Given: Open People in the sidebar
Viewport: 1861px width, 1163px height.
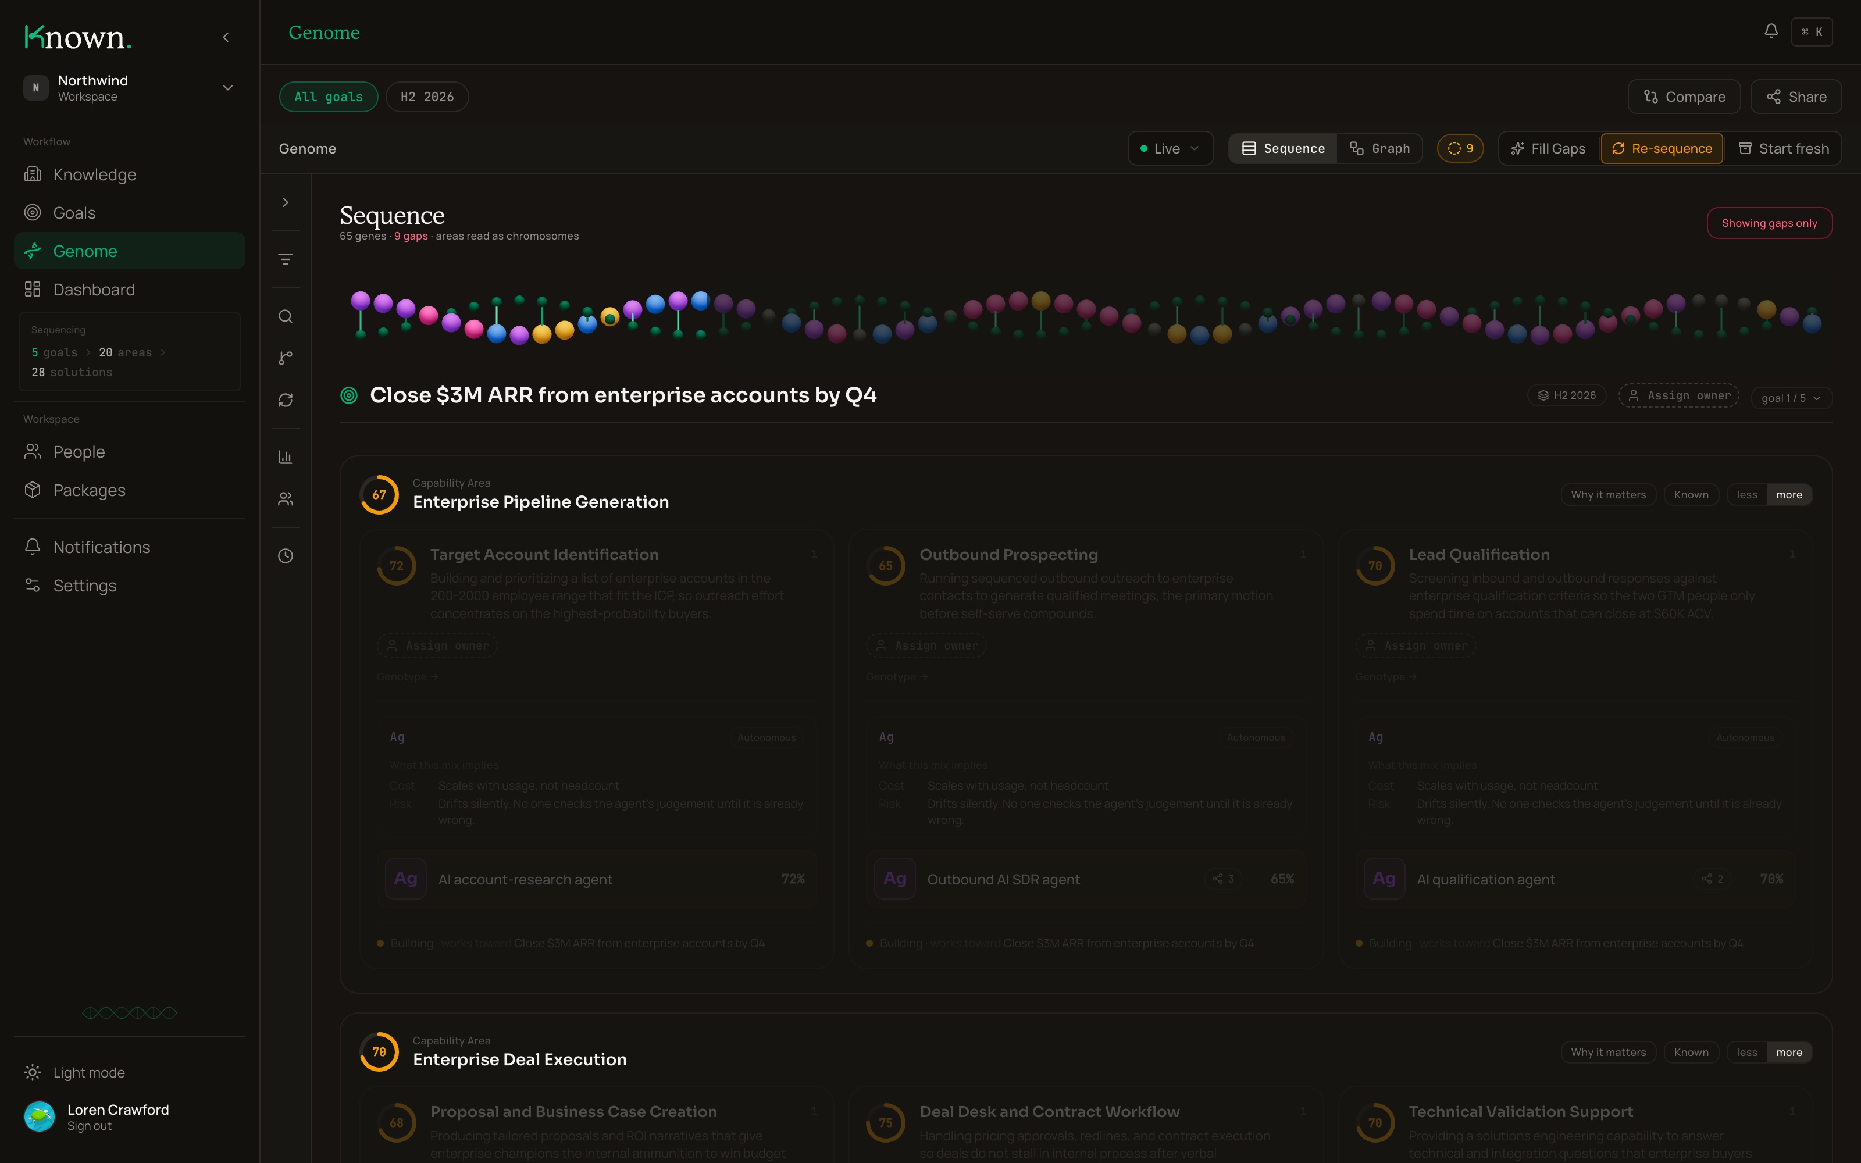Looking at the screenshot, I should click(x=129, y=452).
